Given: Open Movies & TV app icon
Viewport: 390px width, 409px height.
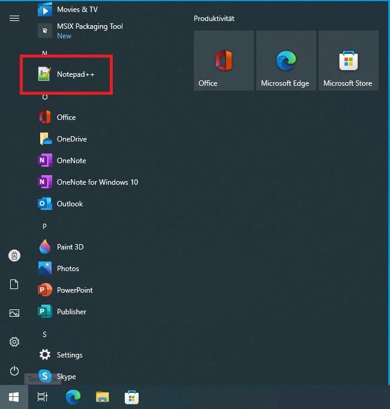Looking at the screenshot, I should coord(45,10).
